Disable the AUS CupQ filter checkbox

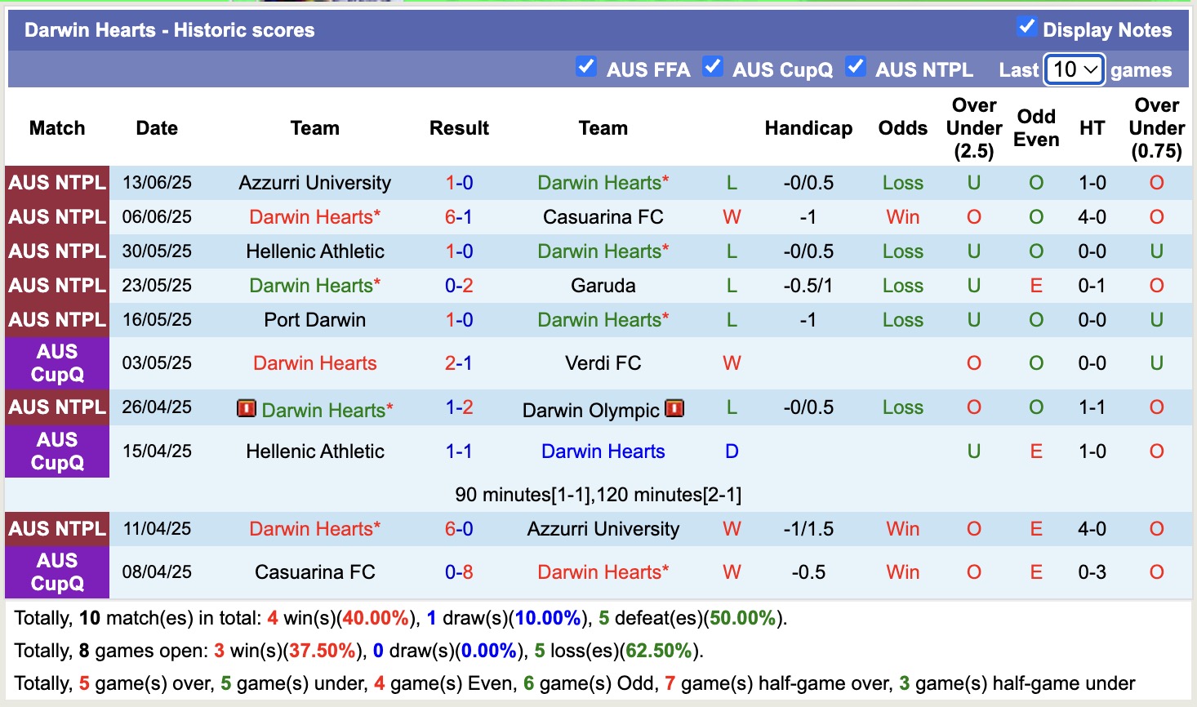click(x=713, y=68)
